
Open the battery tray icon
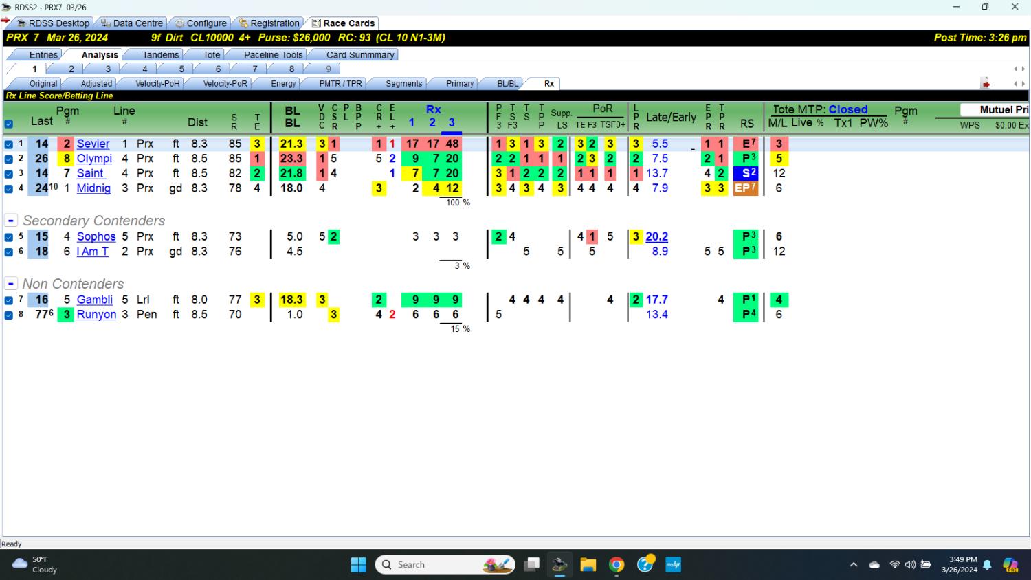[x=926, y=565]
